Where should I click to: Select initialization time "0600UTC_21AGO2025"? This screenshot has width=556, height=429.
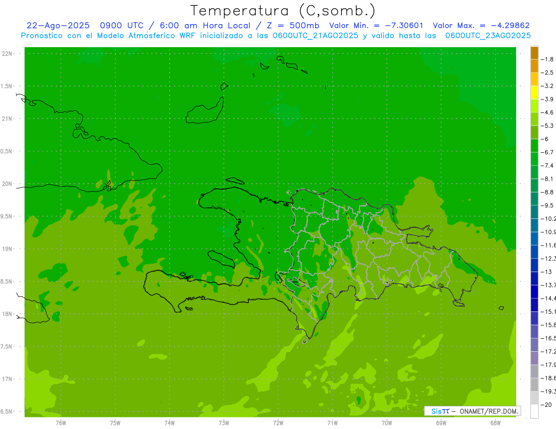[x=315, y=35]
